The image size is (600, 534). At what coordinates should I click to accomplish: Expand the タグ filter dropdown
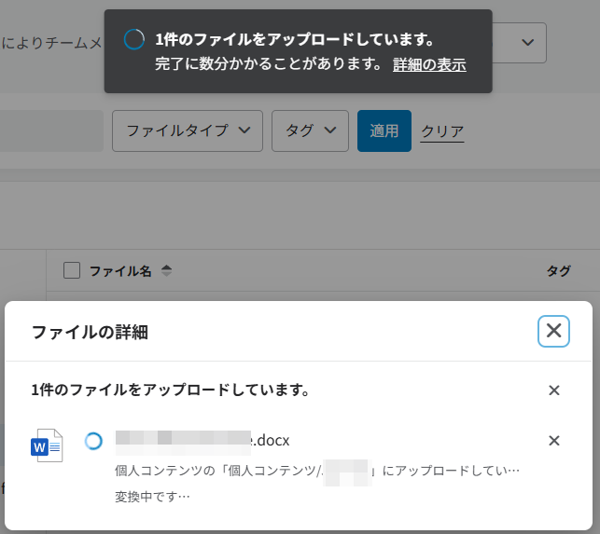[x=310, y=130]
